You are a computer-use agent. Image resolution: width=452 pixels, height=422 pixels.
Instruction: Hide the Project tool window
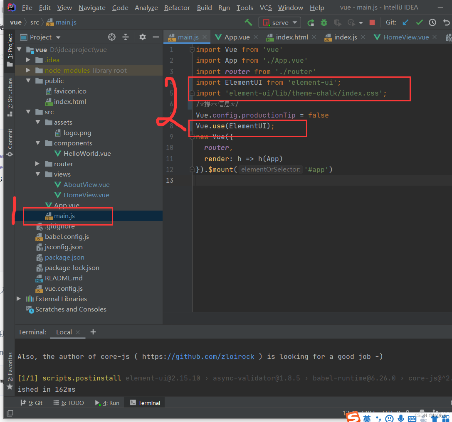click(x=156, y=37)
